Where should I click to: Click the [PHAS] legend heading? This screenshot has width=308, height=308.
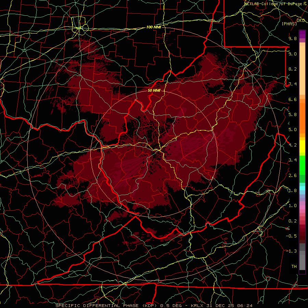[x=289, y=24]
